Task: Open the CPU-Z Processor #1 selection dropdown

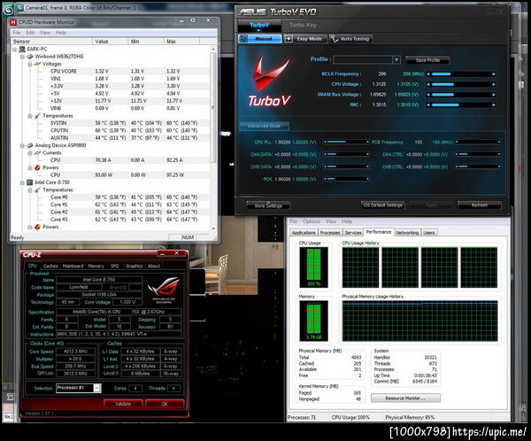Action: pos(96,388)
